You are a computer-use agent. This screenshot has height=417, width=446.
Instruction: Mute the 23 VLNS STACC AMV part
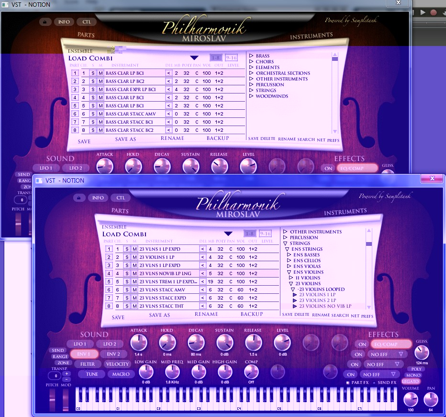click(134, 290)
